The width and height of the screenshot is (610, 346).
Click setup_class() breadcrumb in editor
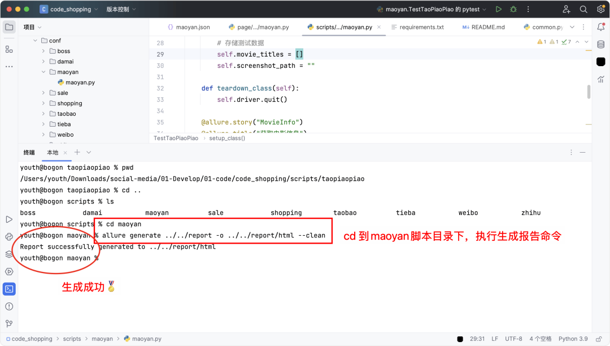pyautogui.click(x=227, y=138)
